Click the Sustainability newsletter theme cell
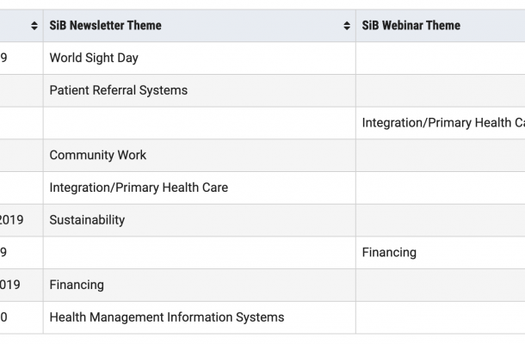 199,220
